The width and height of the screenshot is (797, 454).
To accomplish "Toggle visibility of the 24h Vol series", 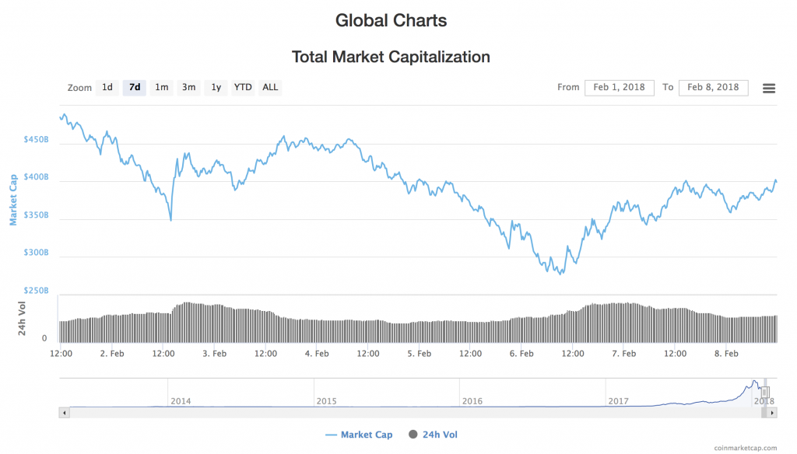I will [x=441, y=435].
